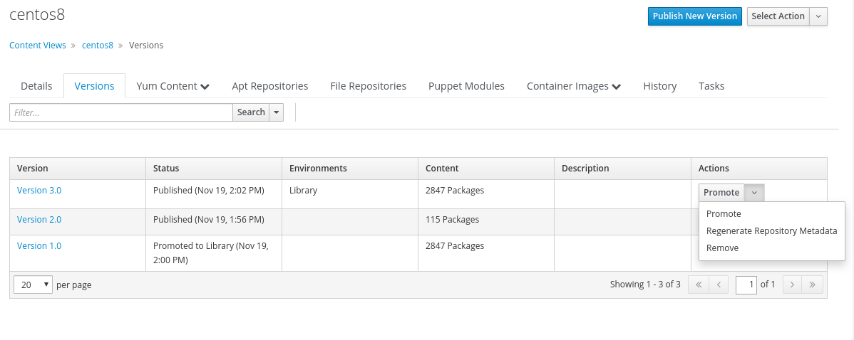Click the Promoted to Library status cell
Image resolution: width=854 pixels, height=340 pixels.
pyautogui.click(x=214, y=253)
